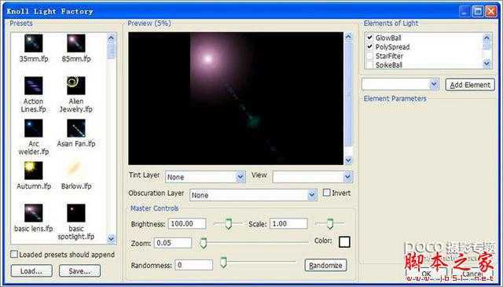Uncheck the GlowBall element
Viewport: 503px width, 287px height.
coord(370,38)
